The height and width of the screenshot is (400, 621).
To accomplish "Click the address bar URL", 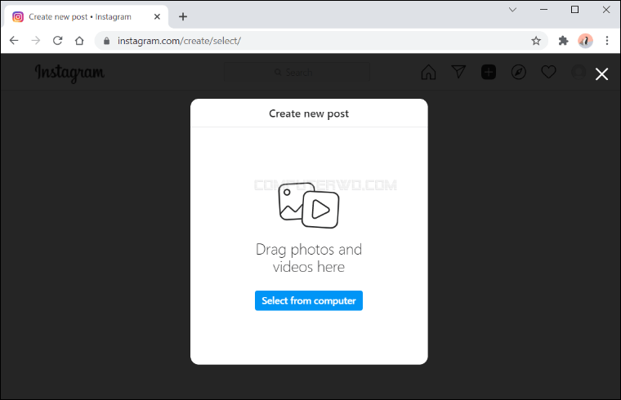I will coord(179,41).
